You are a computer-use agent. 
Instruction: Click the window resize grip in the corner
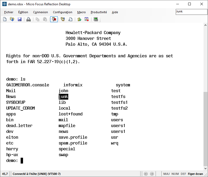pyautogui.click(x=206, y=175)
